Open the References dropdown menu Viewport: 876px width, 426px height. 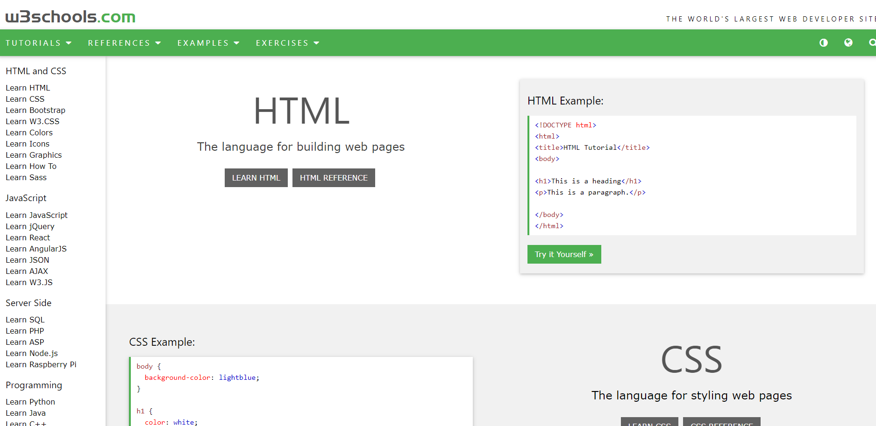click(x=124, y=43)
